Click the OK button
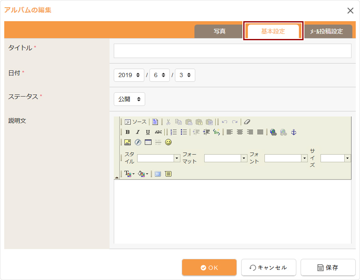This screenshot has width=360, height=280. coord(209,267)
